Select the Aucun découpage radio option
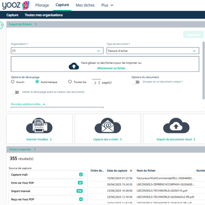The width and height of the screenshot is (205, 205). coord(13,82)
